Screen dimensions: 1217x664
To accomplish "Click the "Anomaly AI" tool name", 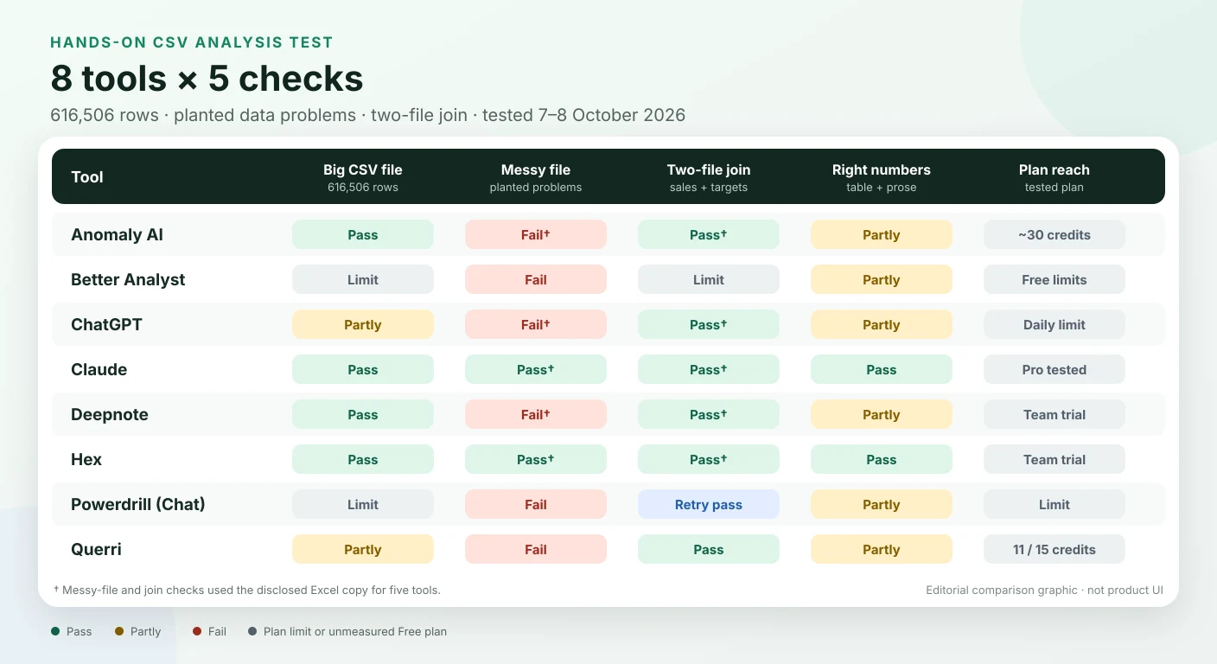I will coord(117,235).
